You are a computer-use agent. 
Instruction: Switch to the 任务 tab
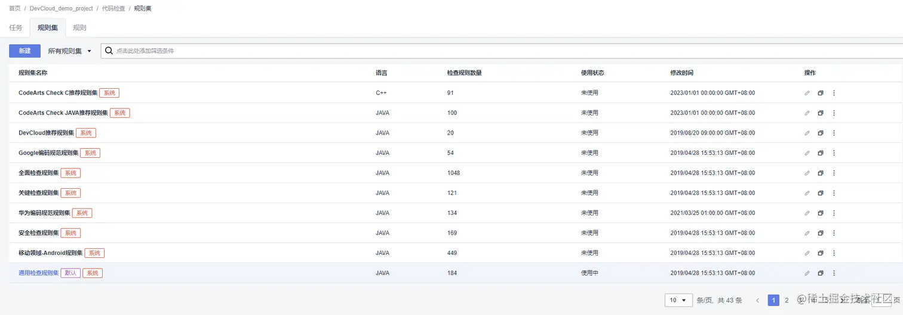(16, 28)
